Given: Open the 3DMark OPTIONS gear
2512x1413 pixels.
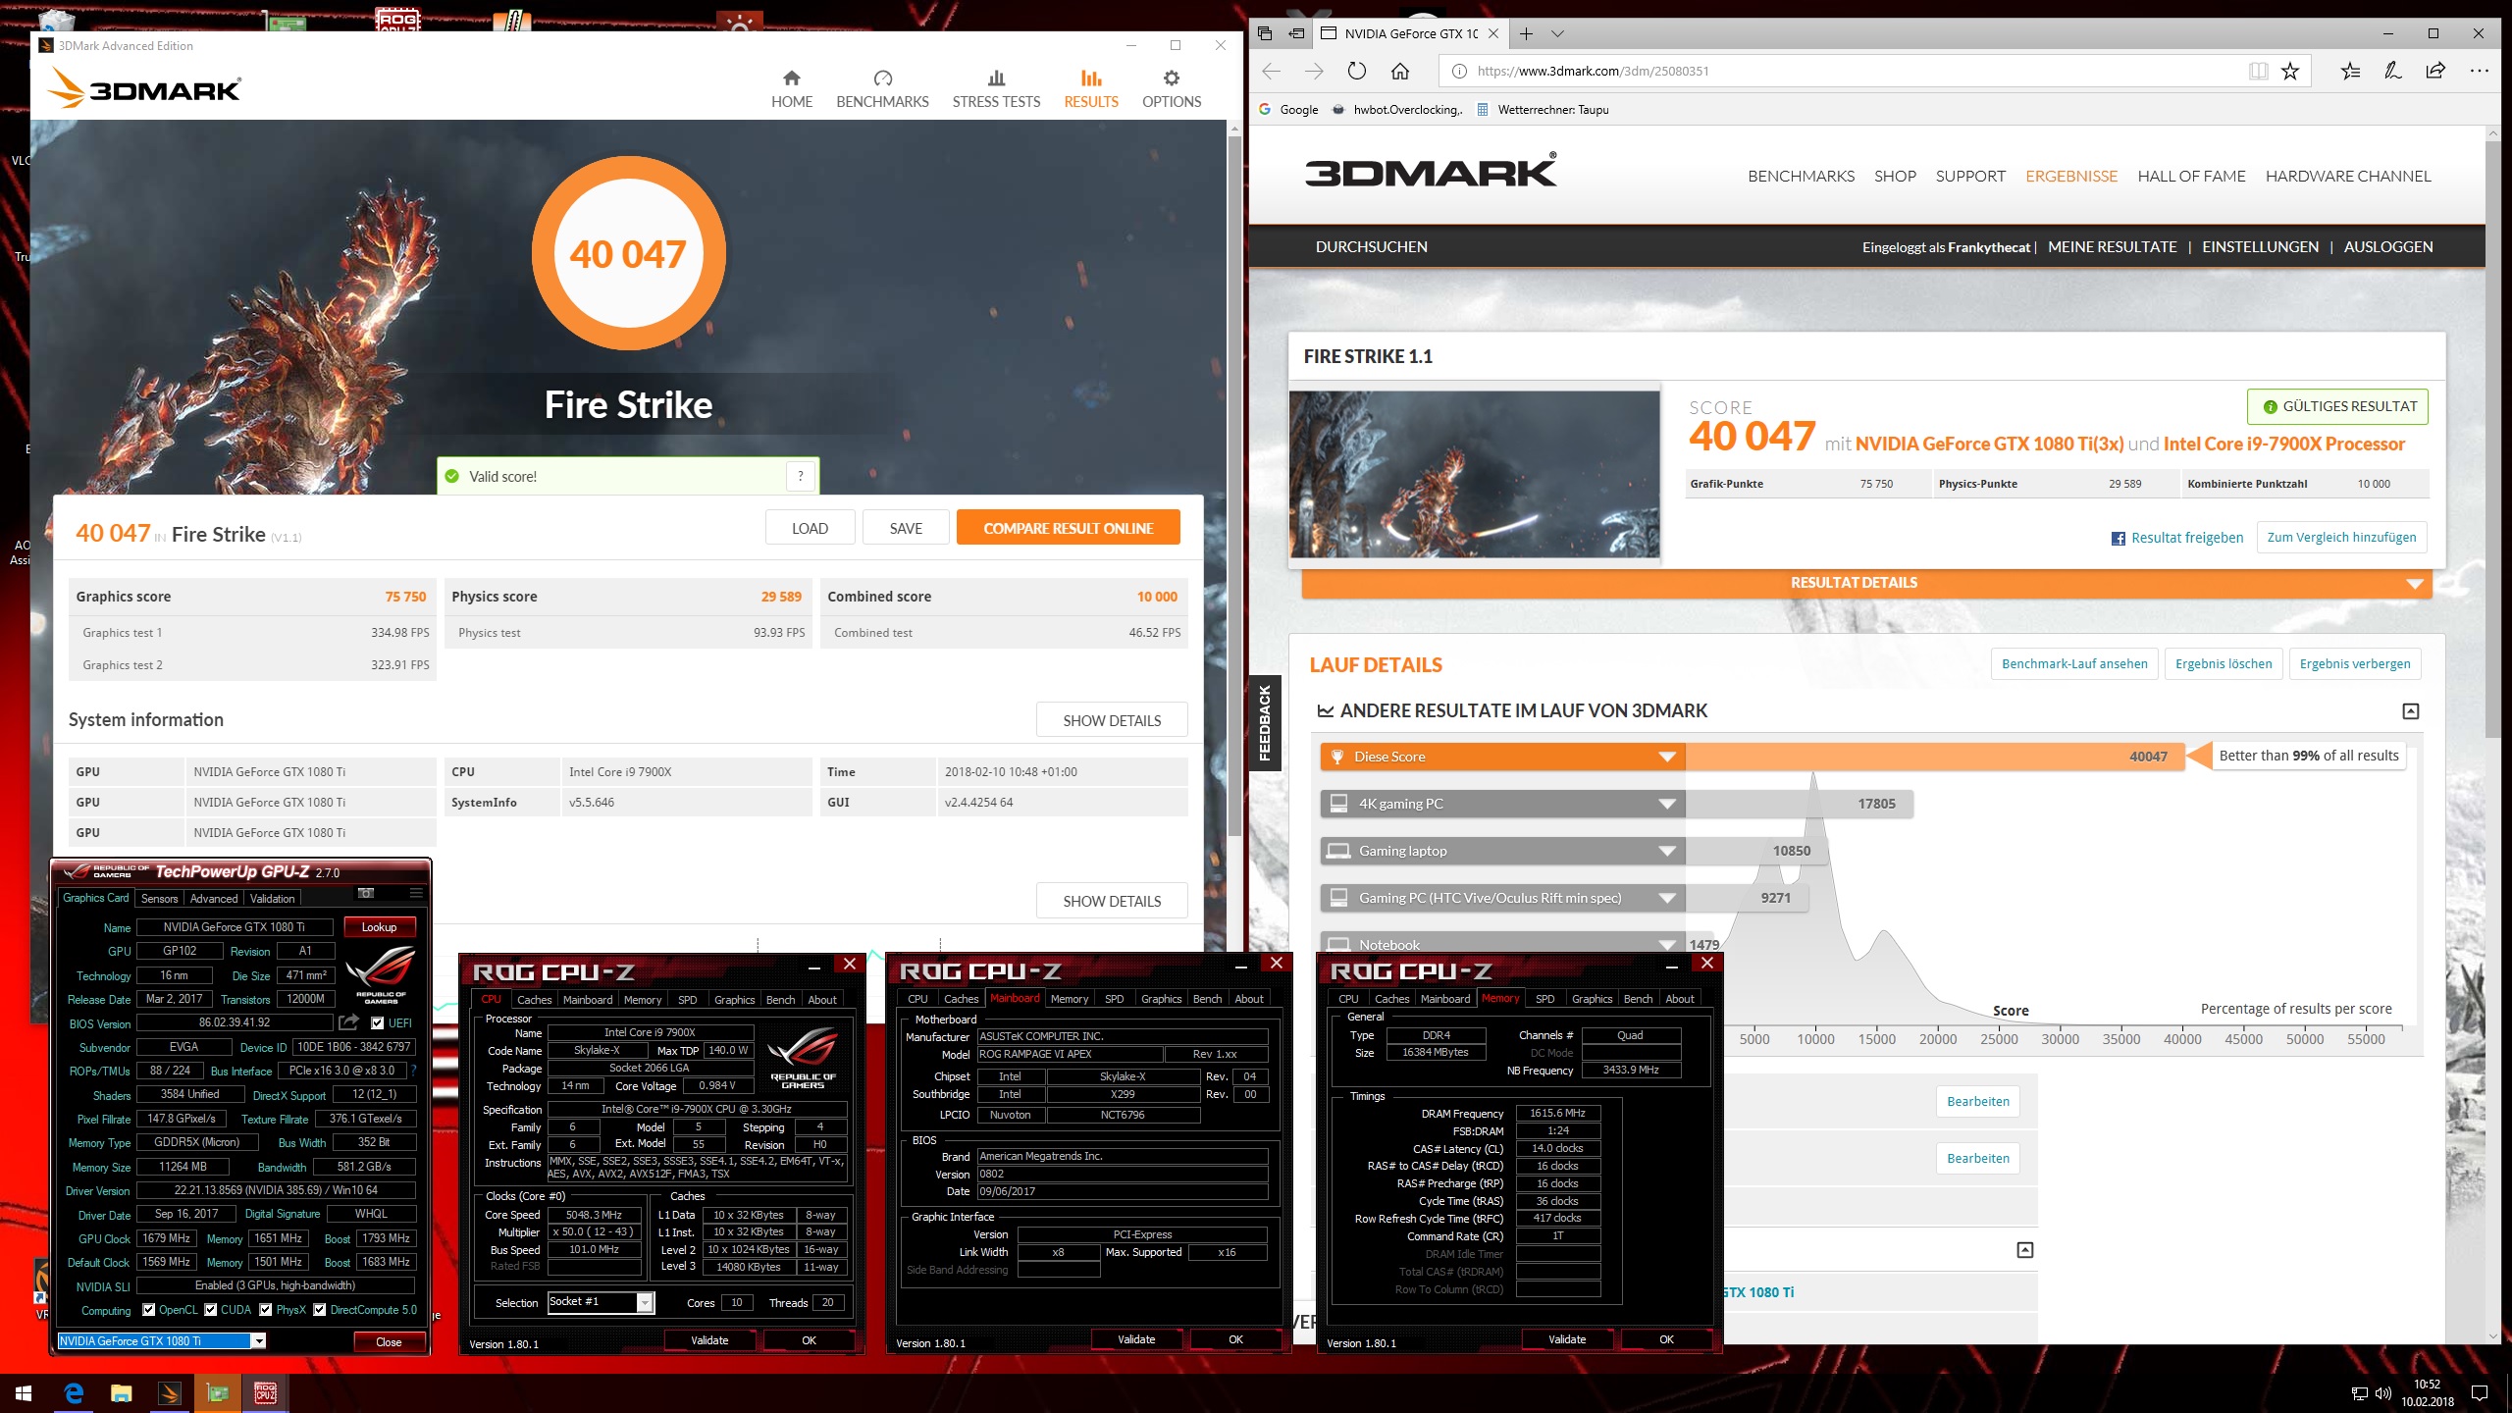Looking at the screenshot, I should click(1171, 88).
